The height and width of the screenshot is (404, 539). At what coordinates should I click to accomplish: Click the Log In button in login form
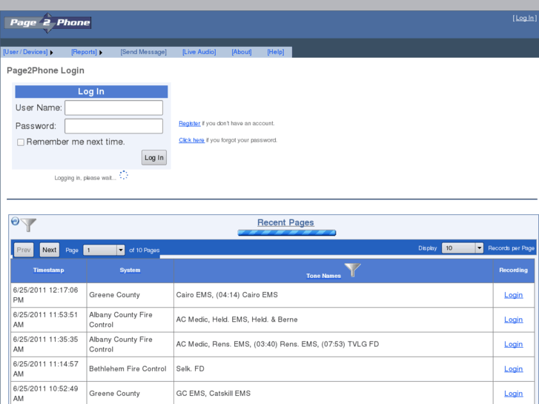pyautogui.click(x=154, y=157)
